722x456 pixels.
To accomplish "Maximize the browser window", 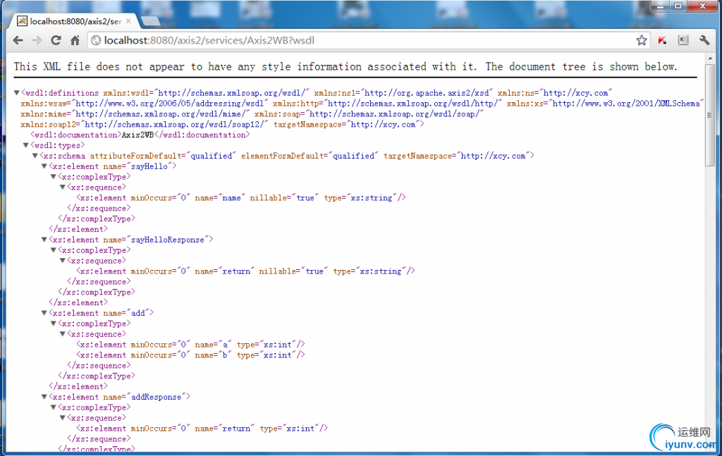I will (678, 6).
